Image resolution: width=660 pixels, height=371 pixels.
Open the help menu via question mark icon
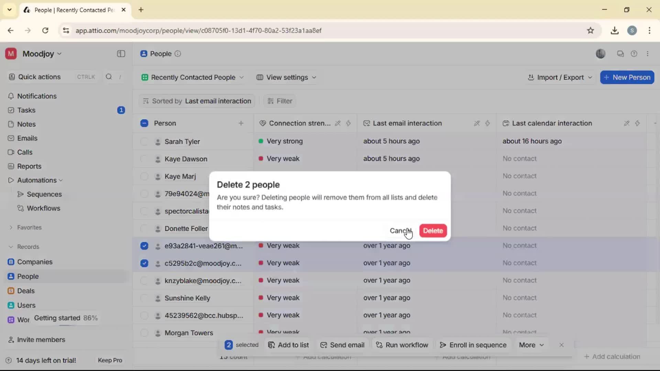point(634,54)
